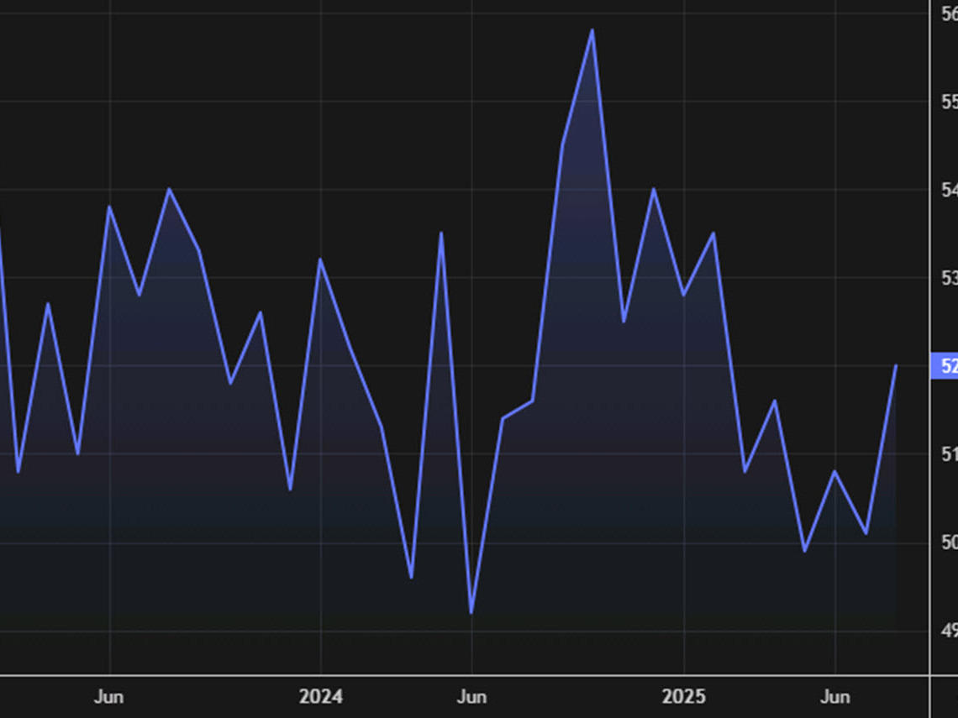Click the first Jun label on the axis
The image size is (958, 718).
tap(109, 697)
